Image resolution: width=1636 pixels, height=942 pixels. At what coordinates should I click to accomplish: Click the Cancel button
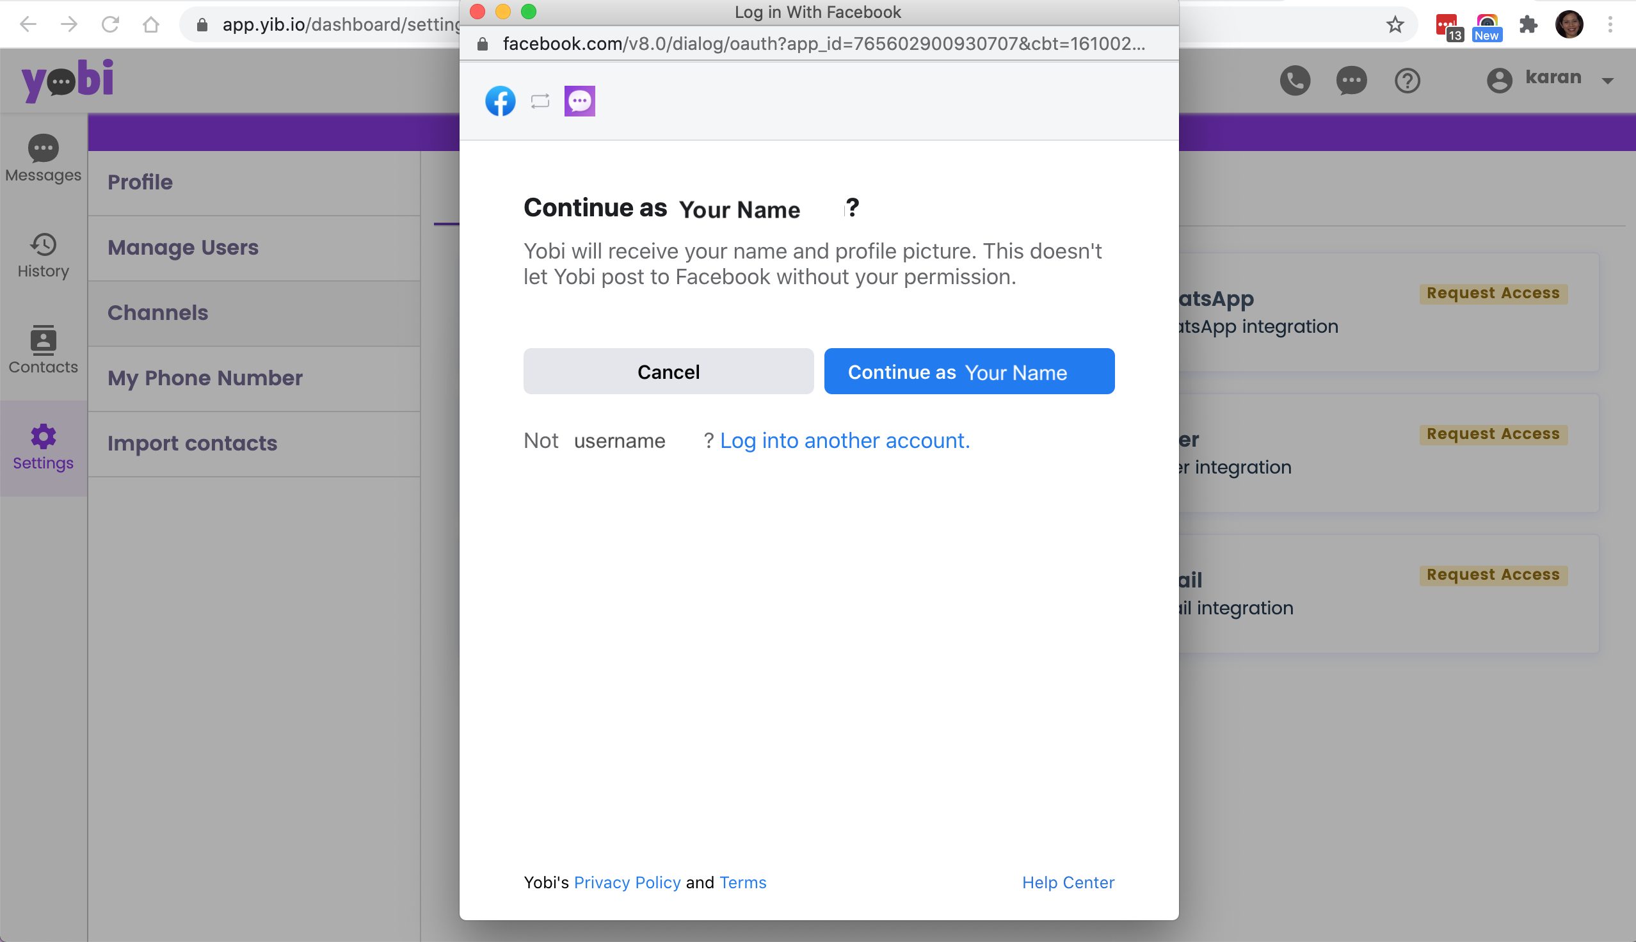(x=668, y=371)
